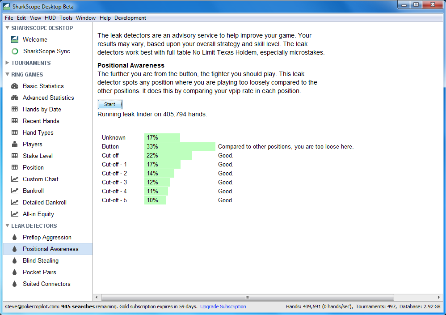Click the Pocket Pairs droplet icon
The image size is (446, 315).
[14, 272]
